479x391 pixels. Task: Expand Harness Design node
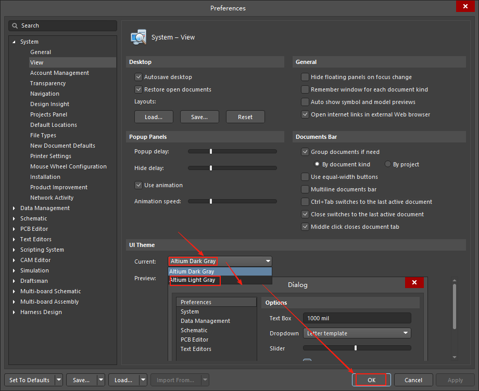pyautogui.click(x=14, y=312)
